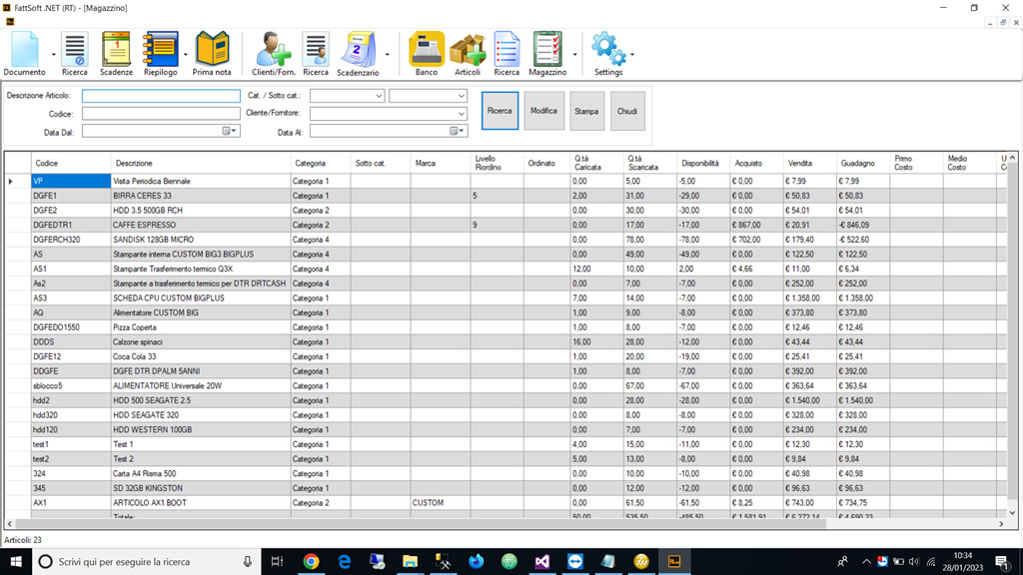The image size is (1023, 575).
Task: Expand the Documento dropdown arrow
Action: coord(54,55)
